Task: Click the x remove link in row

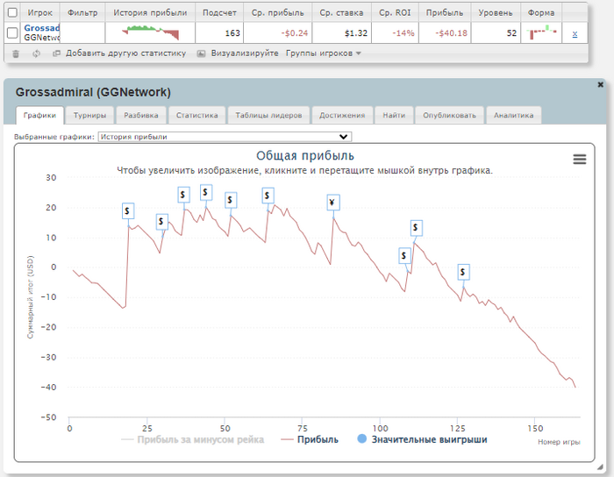Action: tap(575, 33)
